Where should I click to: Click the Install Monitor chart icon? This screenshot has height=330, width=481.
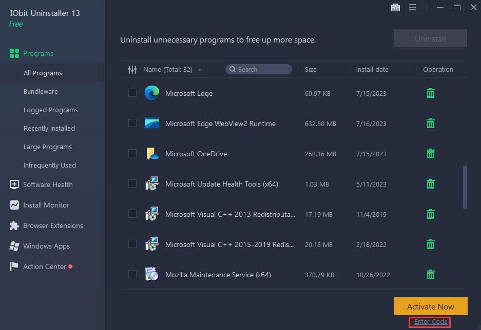[14, 205]
